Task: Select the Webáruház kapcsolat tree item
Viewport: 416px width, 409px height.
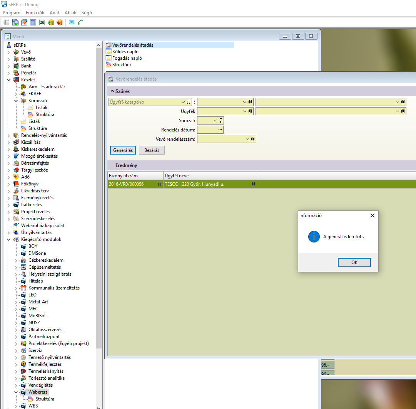Action: pos(42,226)
